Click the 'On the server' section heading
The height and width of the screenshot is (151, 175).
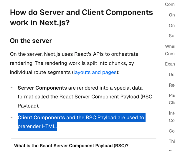coord(31,41)
